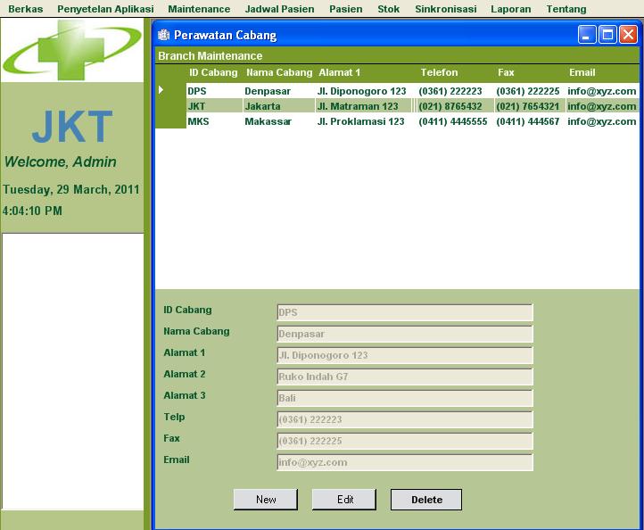Click the Branch Maintenance heading
This screenshot has width=644, height=530.
pyautogui.click(x=210, y=56)
